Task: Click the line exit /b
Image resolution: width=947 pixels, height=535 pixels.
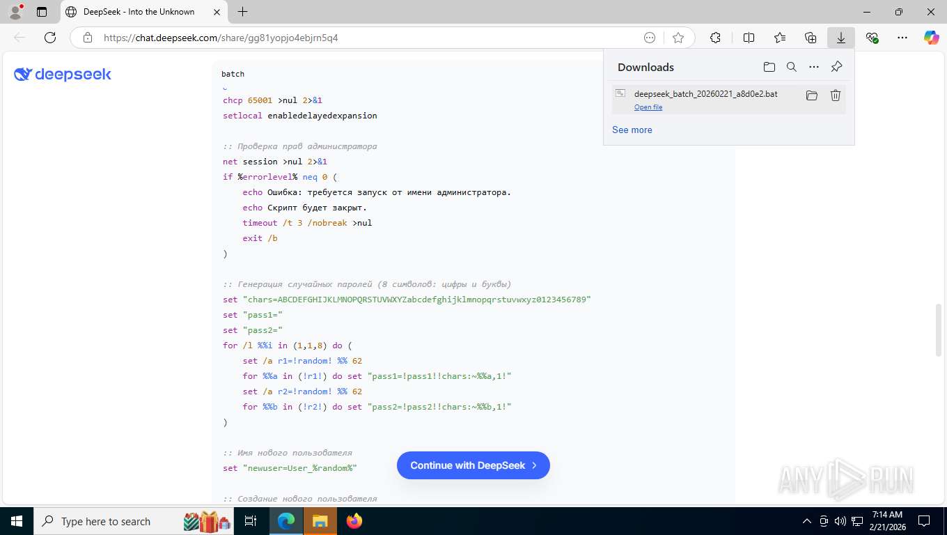Action: (260, 238)
